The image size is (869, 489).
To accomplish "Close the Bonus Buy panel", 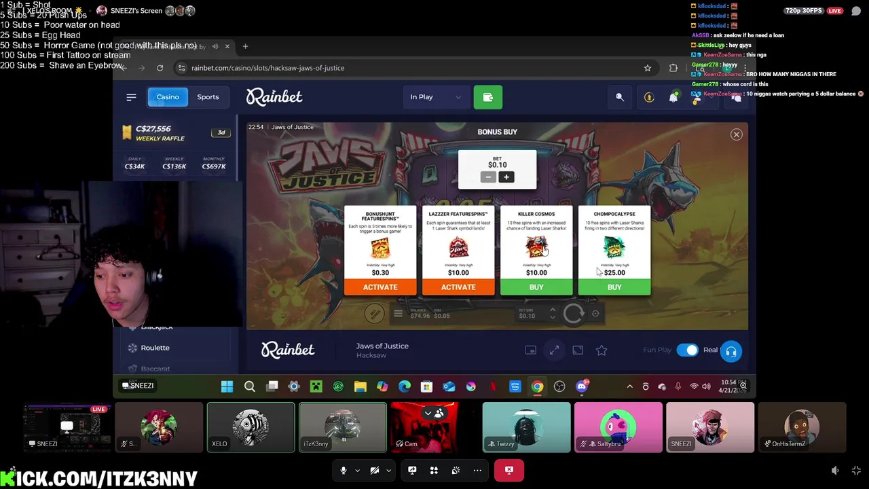I will [x=736, y=134].
